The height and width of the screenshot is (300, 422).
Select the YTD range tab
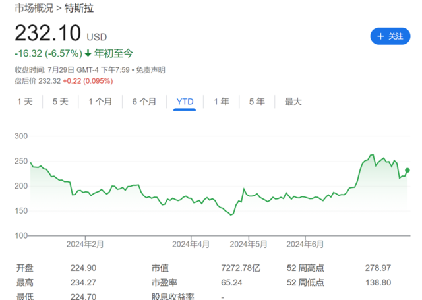185,102
